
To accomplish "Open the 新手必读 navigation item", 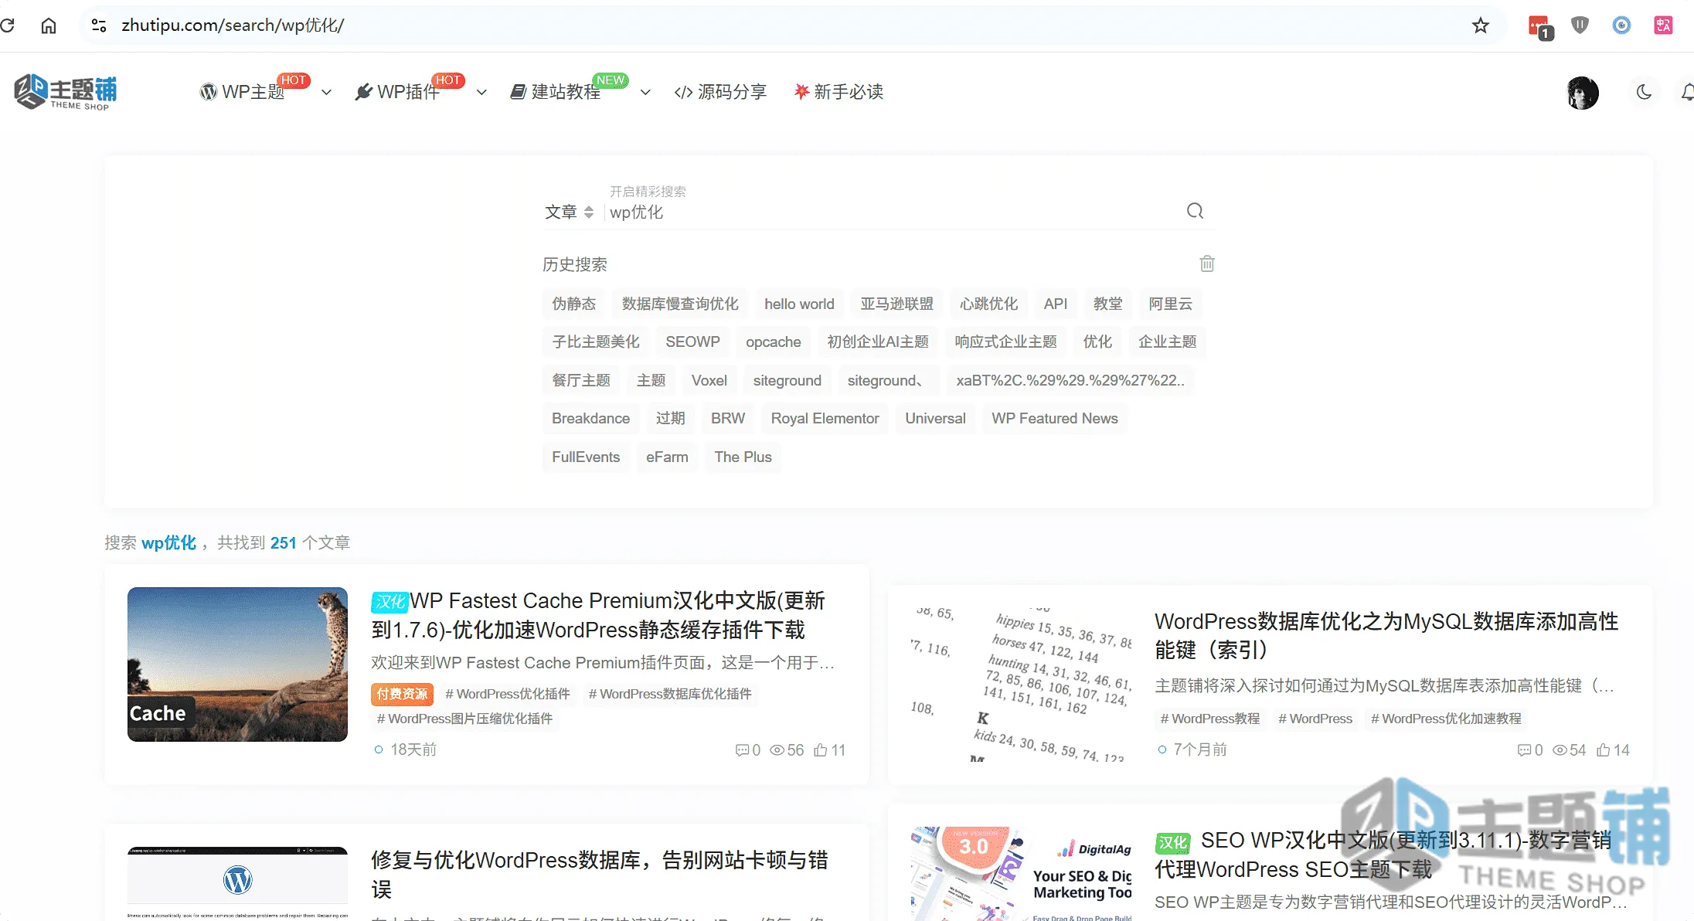I will point(838,92).
